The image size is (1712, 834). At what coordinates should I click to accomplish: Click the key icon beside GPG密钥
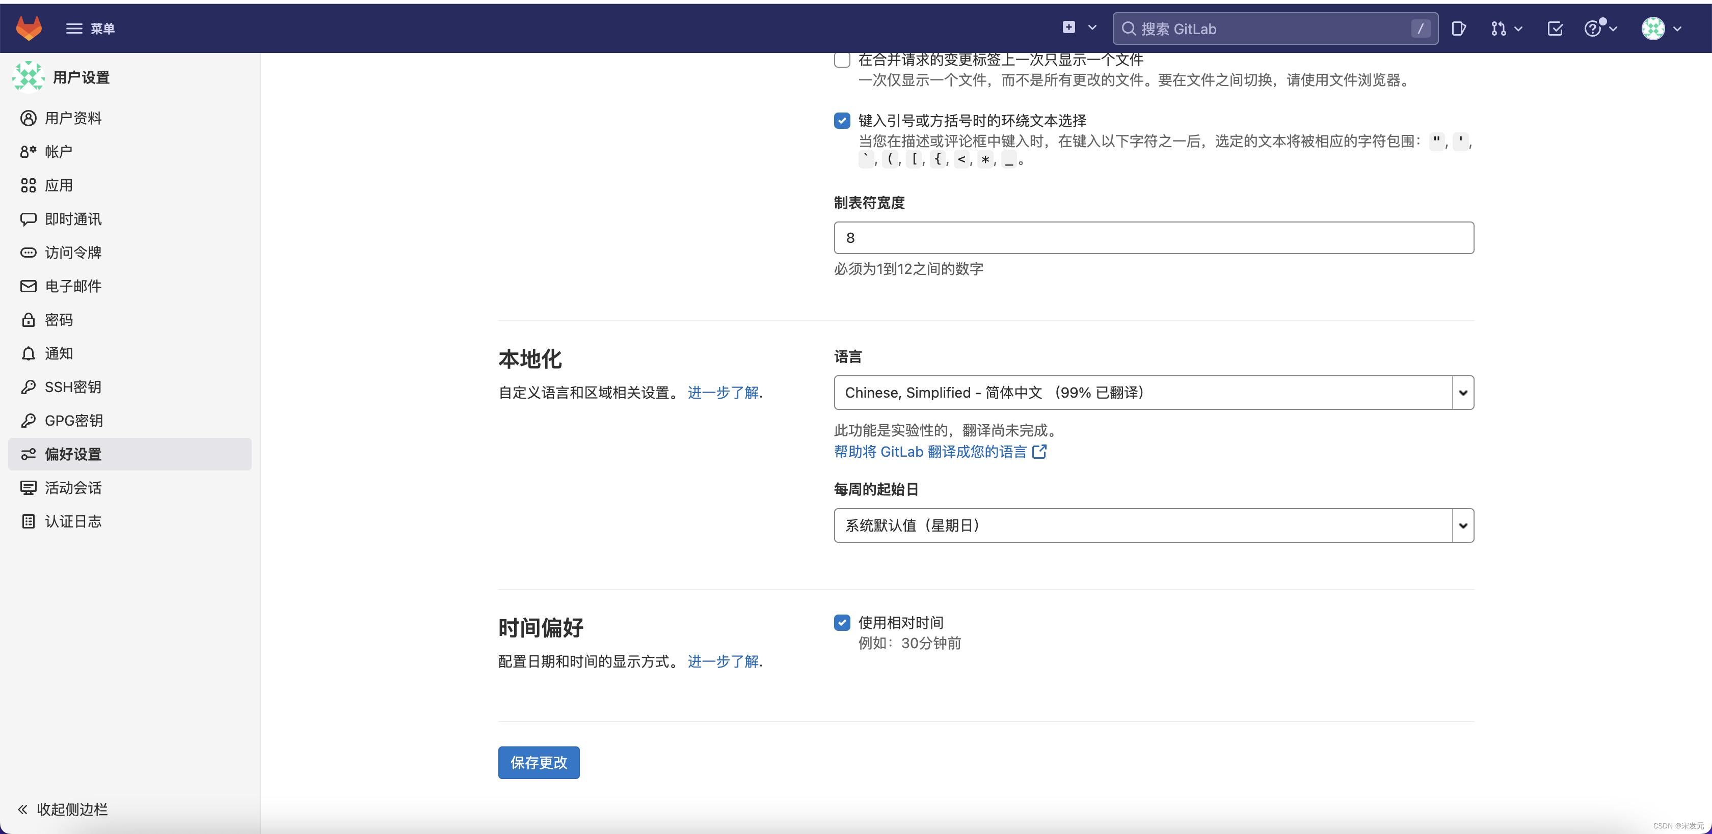[x=28, y=421]
